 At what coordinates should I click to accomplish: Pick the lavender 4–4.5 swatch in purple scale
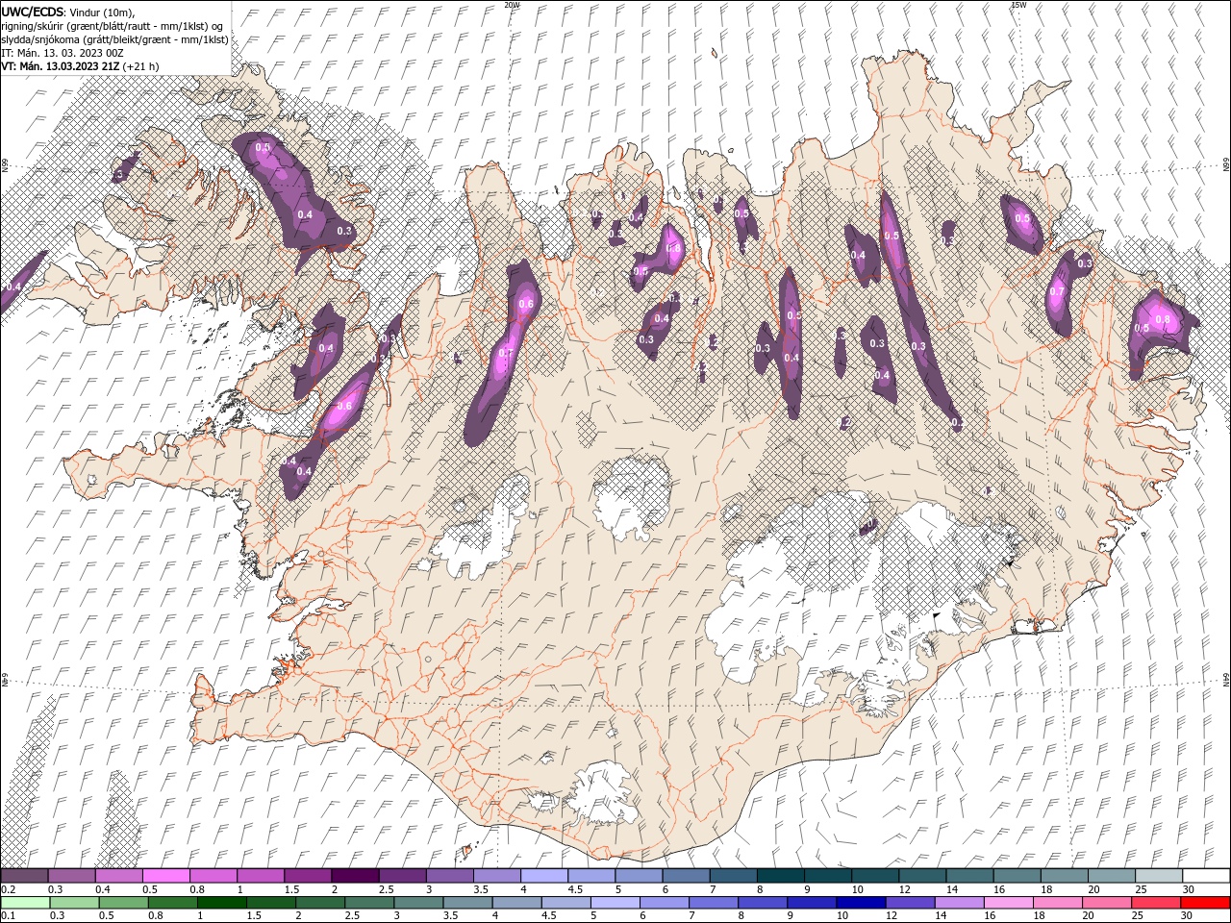(543, 876)
